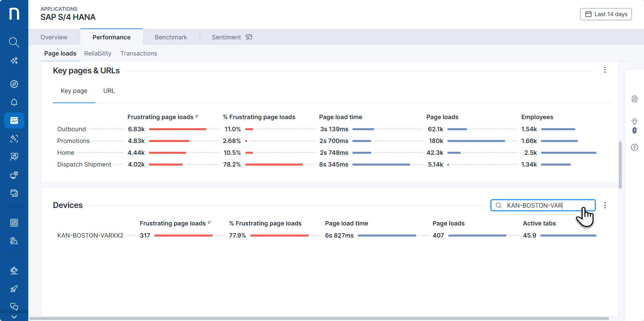This screenshot has height=321, width=644.
Task: Open the dashboards grid icon
Action: pyautogui.click(x=14, y=223)
